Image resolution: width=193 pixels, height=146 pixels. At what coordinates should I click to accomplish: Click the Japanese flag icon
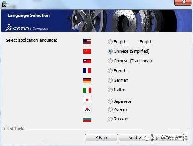point(87,100)
